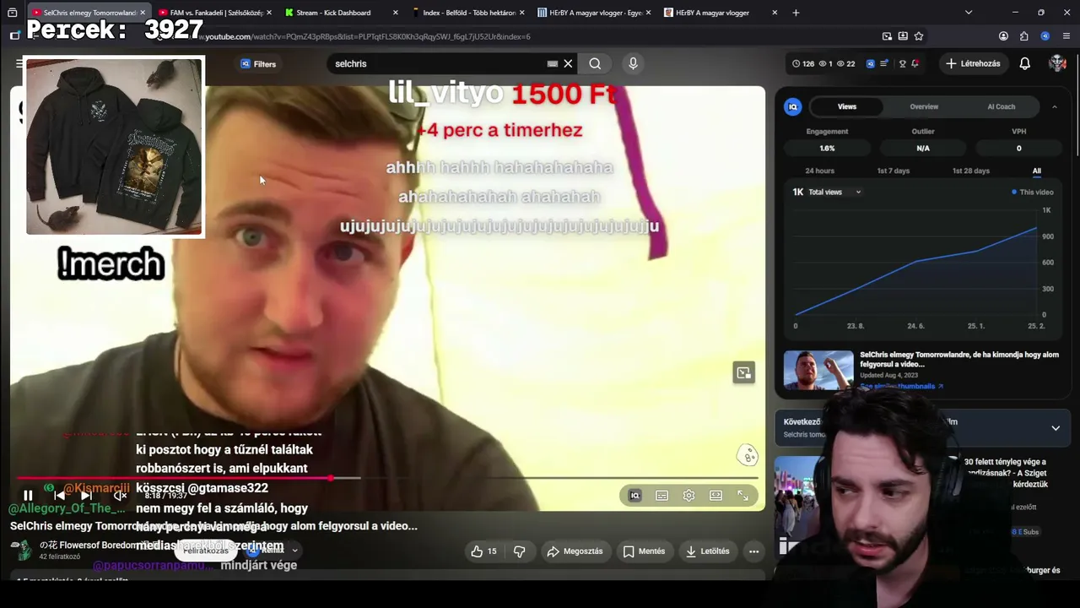
Task: Open a new browser tab
Action: point(796,13)
